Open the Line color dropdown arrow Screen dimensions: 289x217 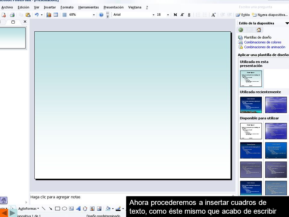click(123, 209)
